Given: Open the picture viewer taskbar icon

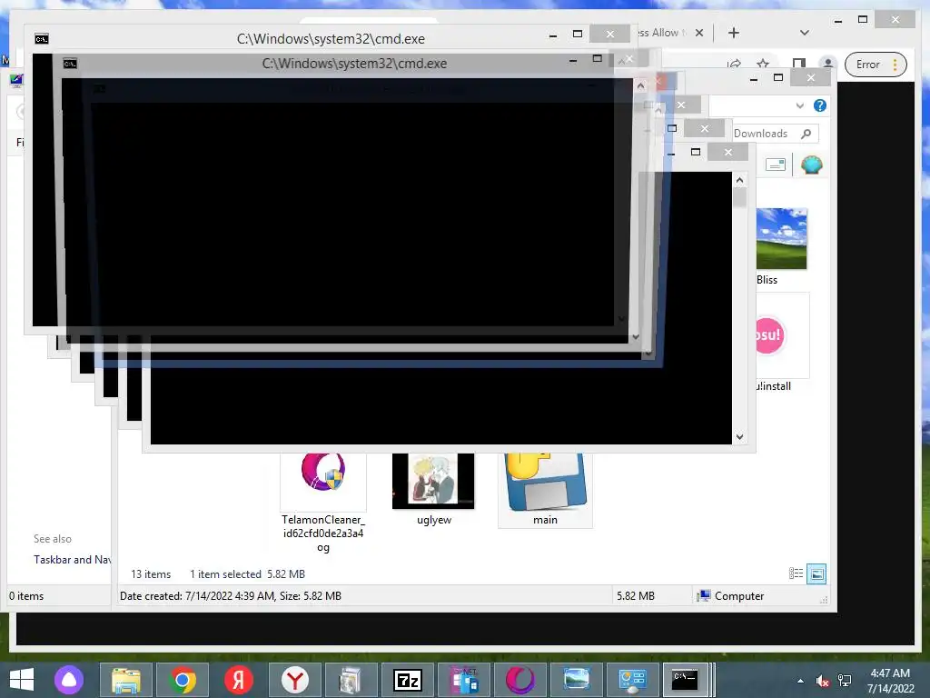Looking at the screenshot, I should (577, 680).
